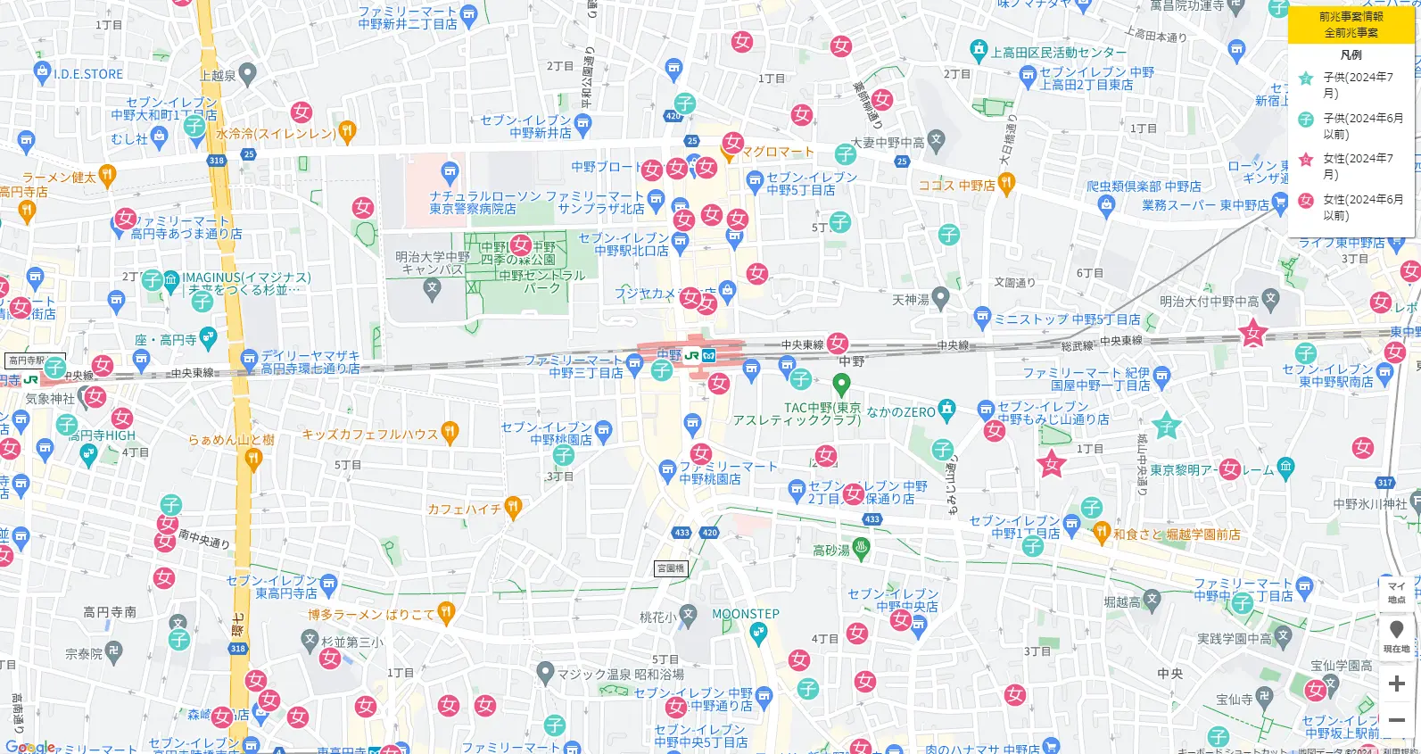Zoom in with the plus button

(1397, 684)
